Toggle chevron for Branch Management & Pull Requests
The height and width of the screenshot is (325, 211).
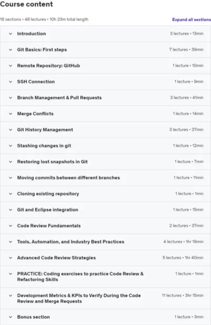click(11, 98)
